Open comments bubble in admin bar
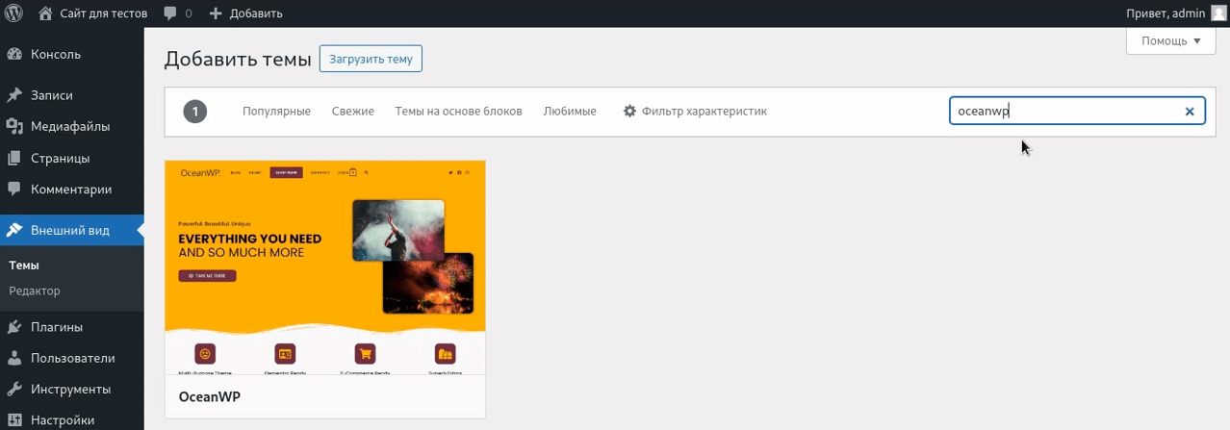 170,13
